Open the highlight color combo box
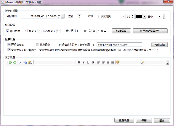 pos(155,62)
